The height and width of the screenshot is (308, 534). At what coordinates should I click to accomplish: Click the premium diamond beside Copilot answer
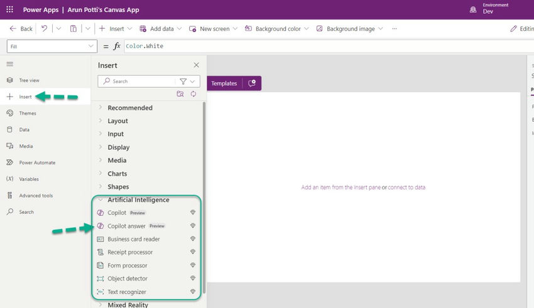click(x=193, y=226)
